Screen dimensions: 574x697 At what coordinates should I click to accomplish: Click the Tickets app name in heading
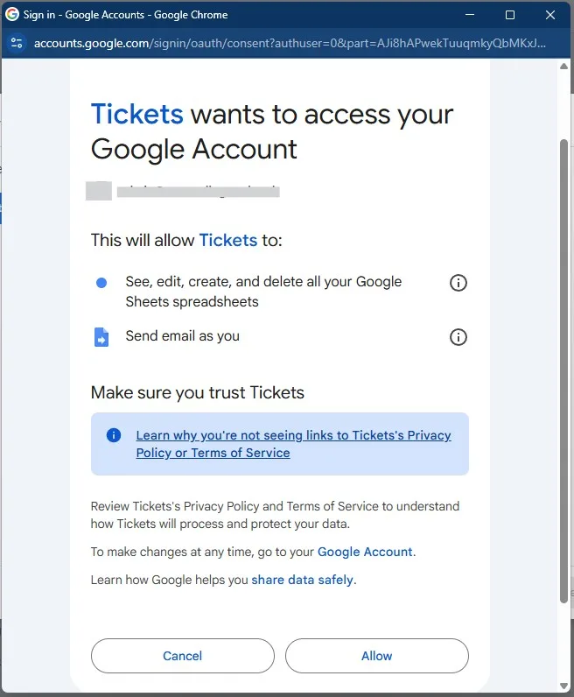(x=136, y=114)
